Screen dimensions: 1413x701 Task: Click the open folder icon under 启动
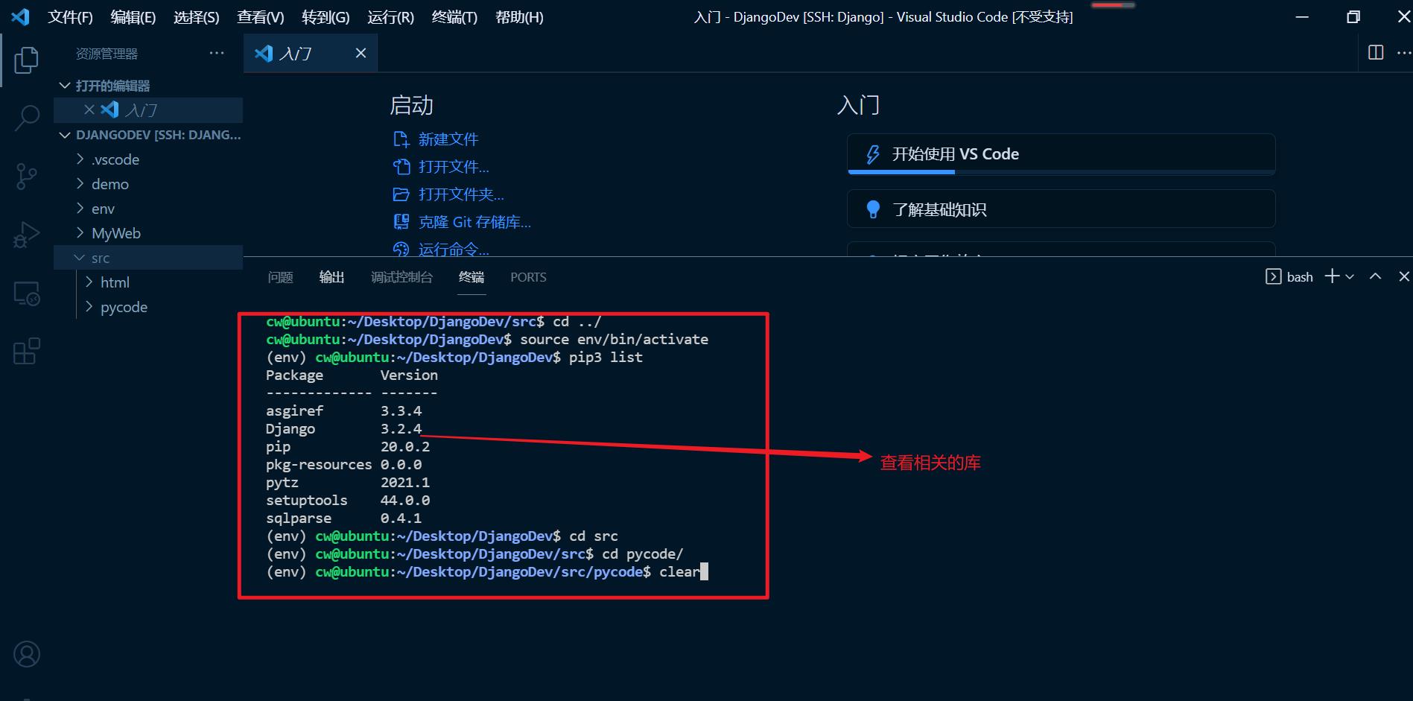pyautogui.click(x=401, y=194)
